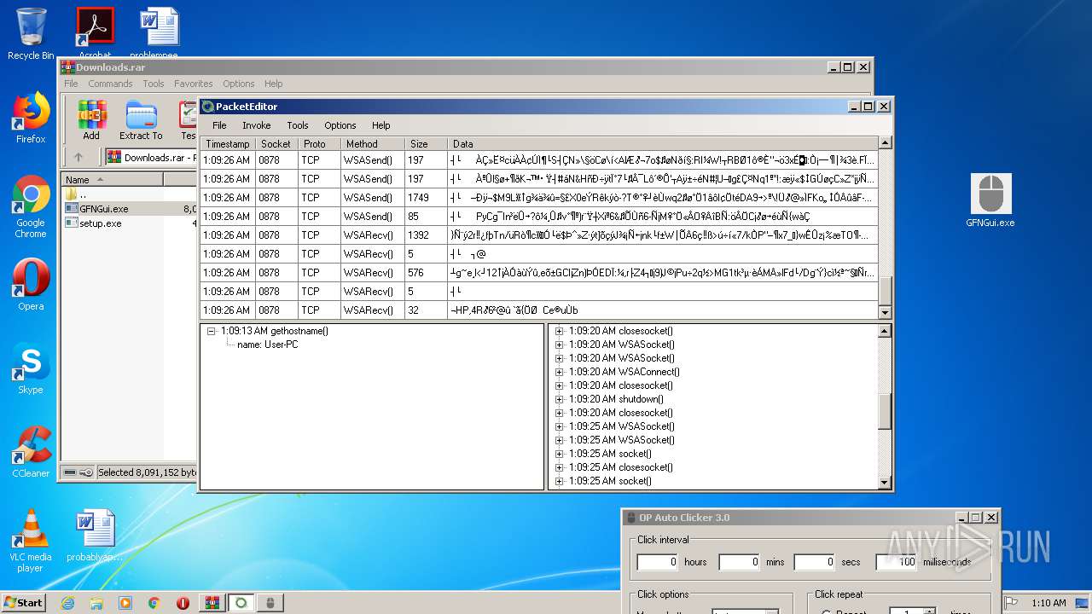
Task: Switch to WinRAR via its taskbar button
Action: coord(212,603)
